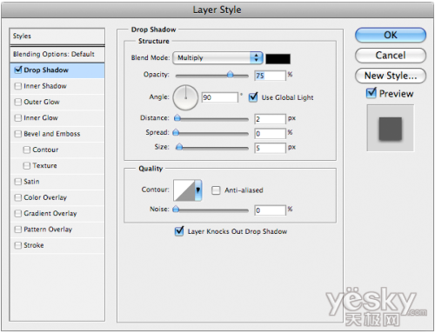Select the Inner Glow style label
The height and width of the screenshot is (333, 435).
[x=41, y=118]
